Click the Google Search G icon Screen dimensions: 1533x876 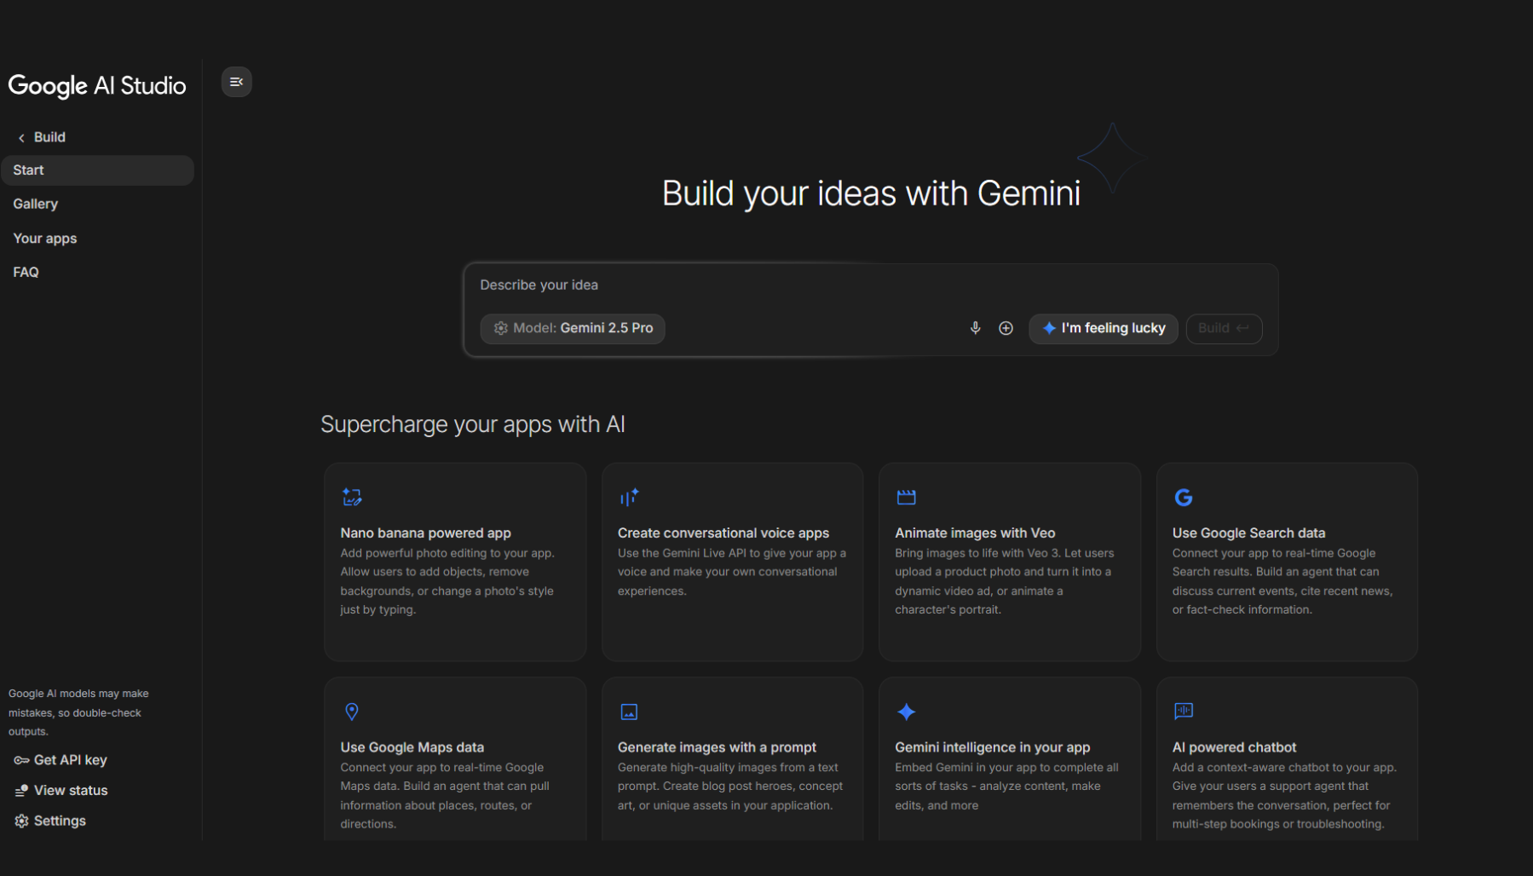click(1183, 497)
